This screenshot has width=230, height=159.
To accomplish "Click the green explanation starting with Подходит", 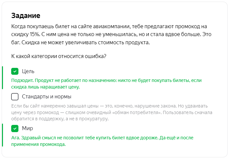I will (107, 84).
